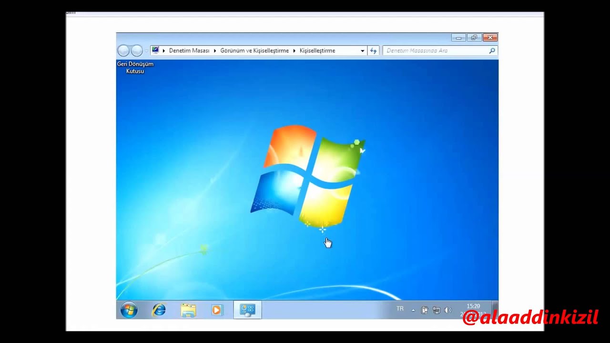Click the Show desktop strip

tap(495, 310)
